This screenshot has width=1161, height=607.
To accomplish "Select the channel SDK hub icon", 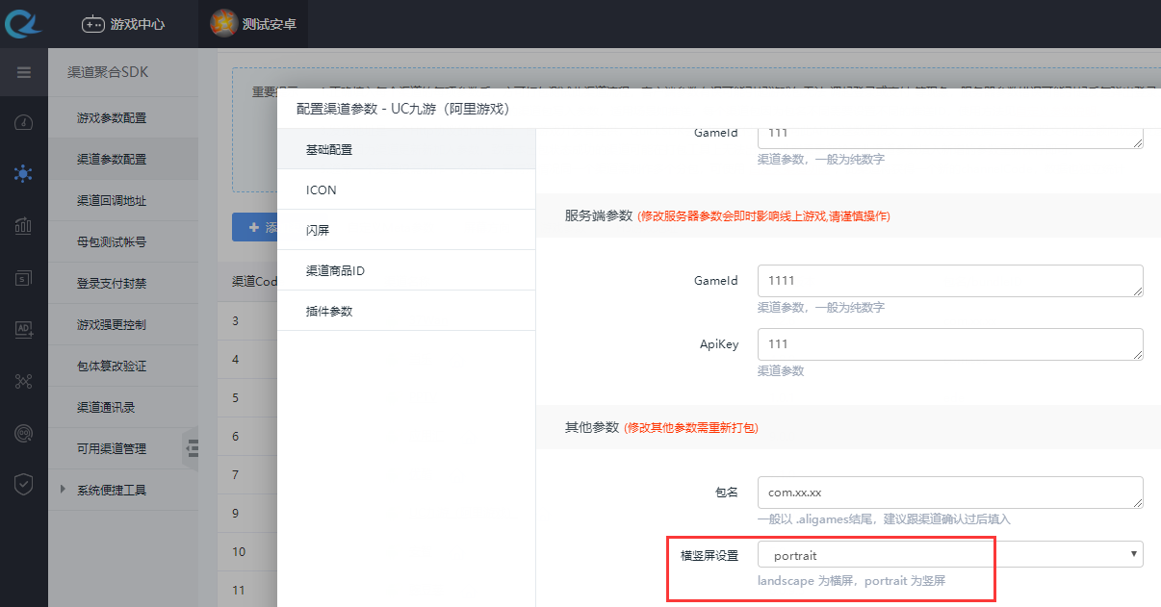I will pos(24,173).
